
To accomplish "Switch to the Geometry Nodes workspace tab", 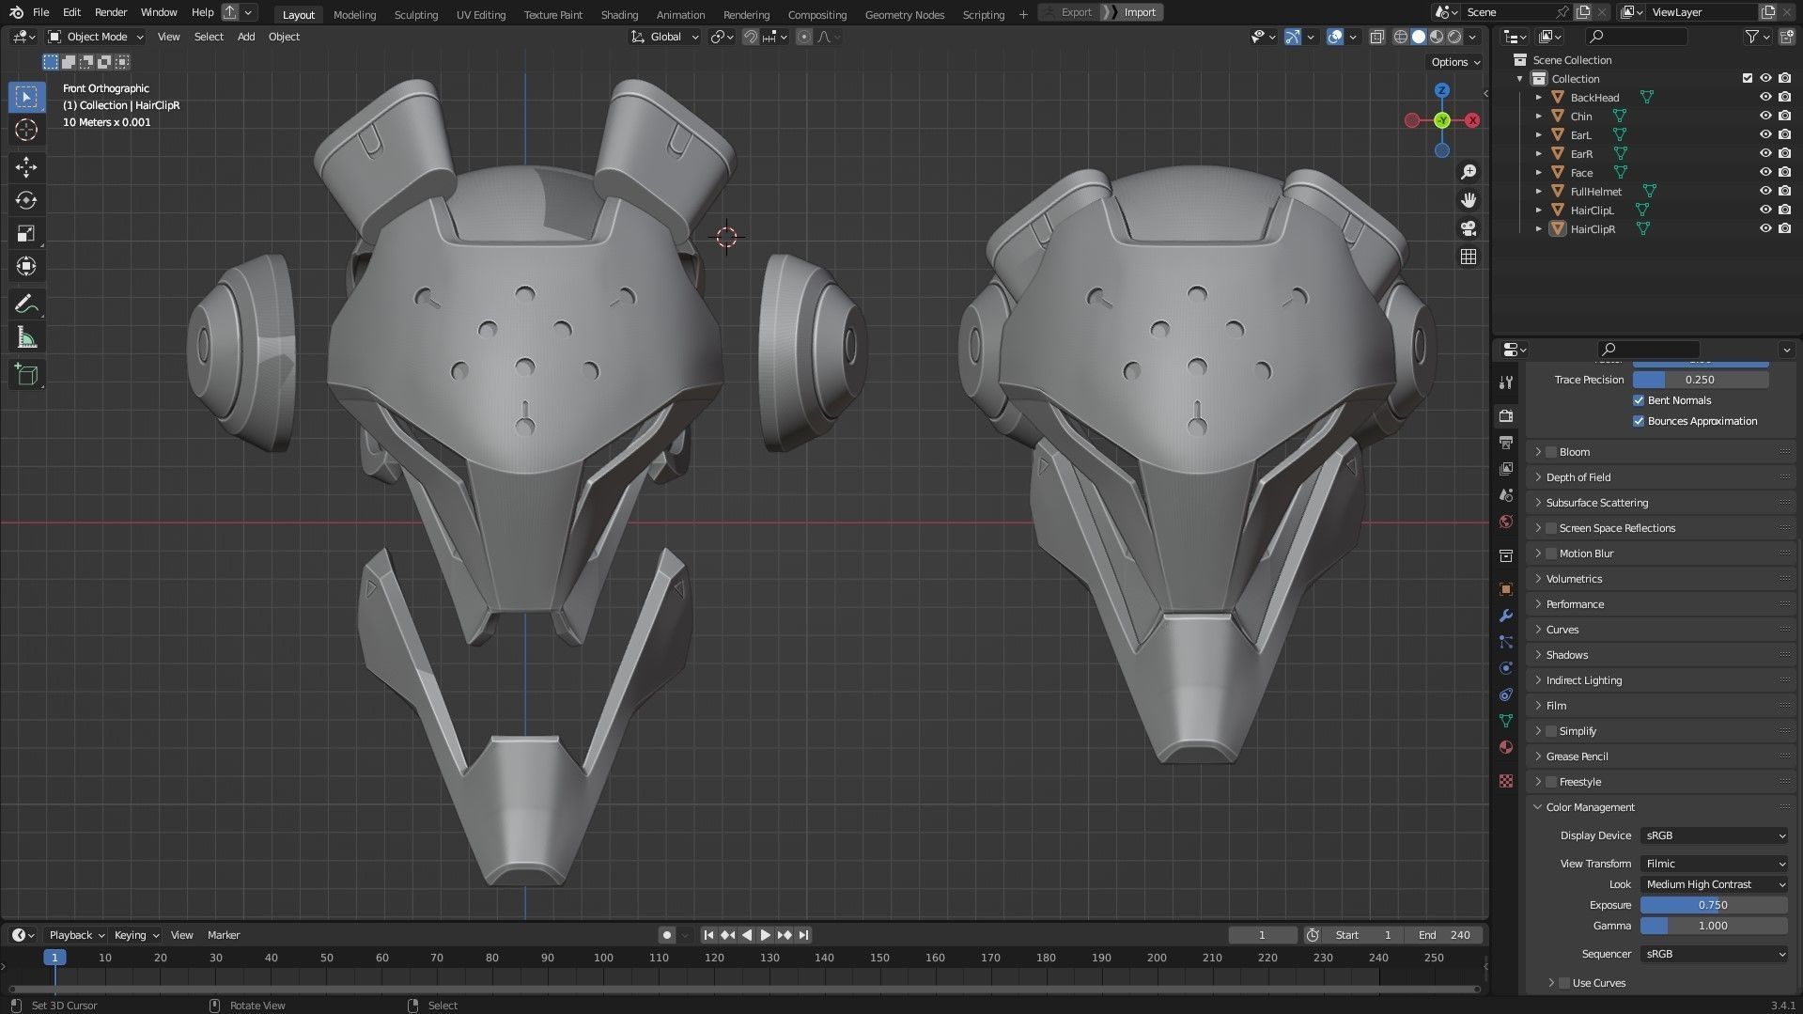I will point(905,14).
